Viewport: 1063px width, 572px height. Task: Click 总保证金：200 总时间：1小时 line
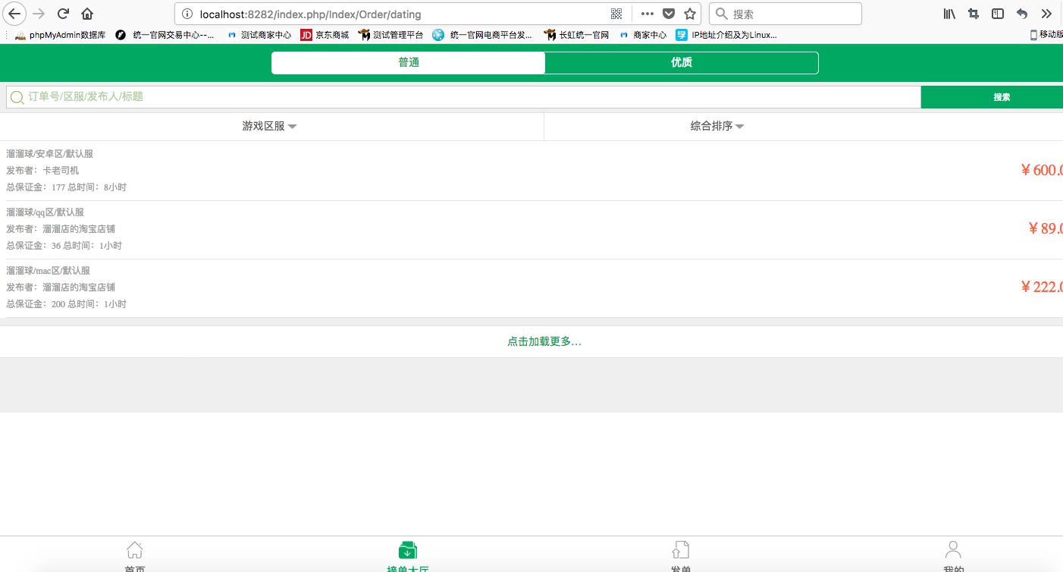[x=67, y=304]
